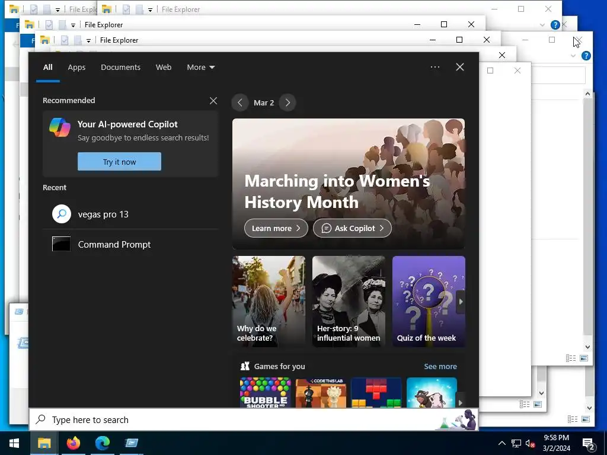Click the Run app icon on taskbar
The height and width of the screenshot is (455, 607).
point(132,443)
